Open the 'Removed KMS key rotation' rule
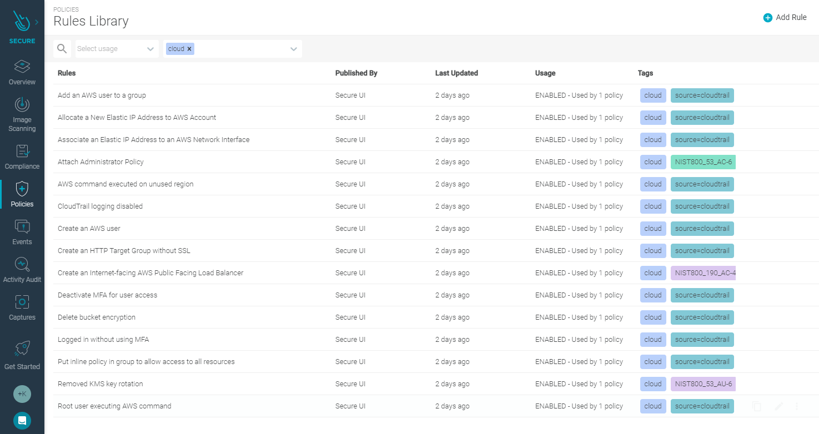Image resolution: width=819 pixels, height=434 pixels. click(x=100, y=384)
